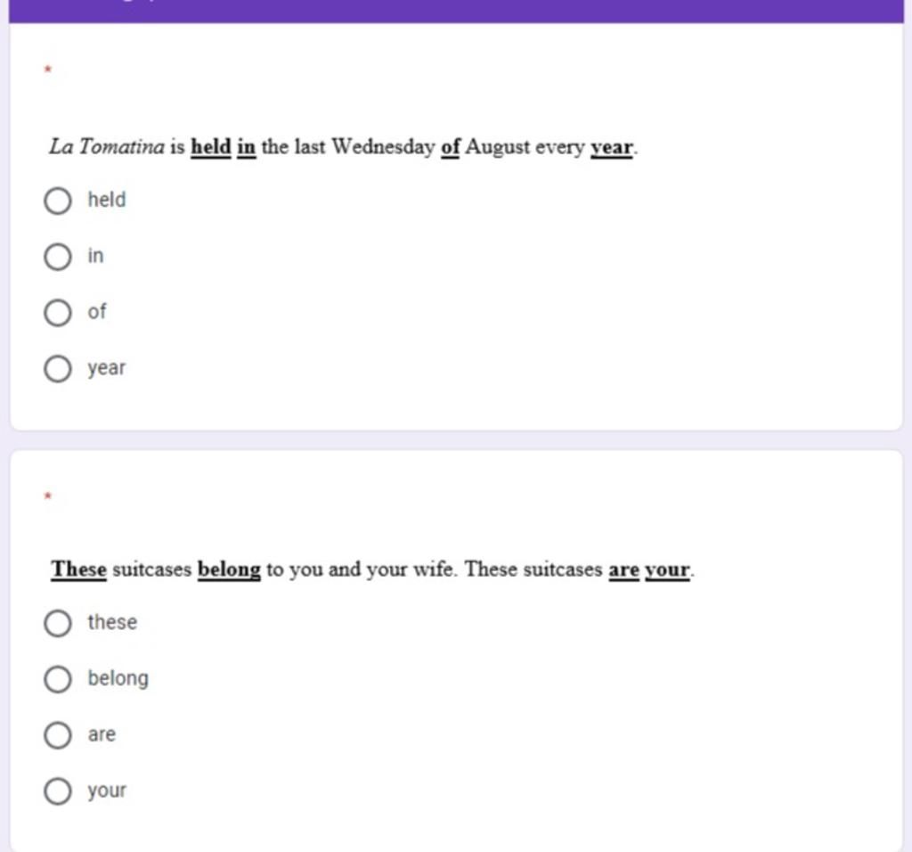Click underlined 'are' in the suitcases sentence

tap(623, 569)
